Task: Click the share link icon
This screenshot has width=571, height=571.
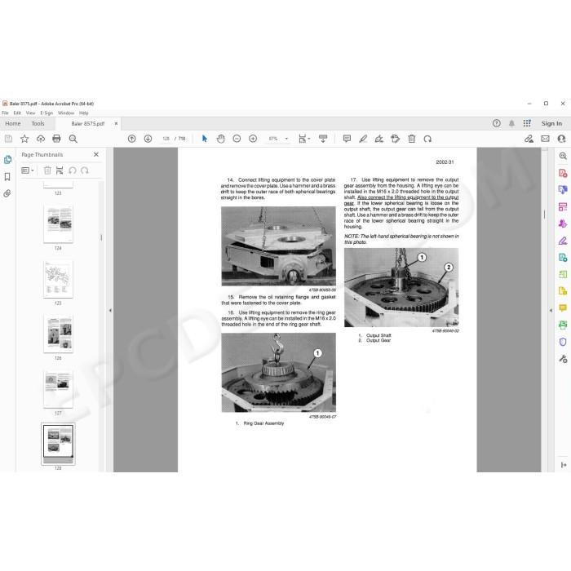Action: pos(529,139)
